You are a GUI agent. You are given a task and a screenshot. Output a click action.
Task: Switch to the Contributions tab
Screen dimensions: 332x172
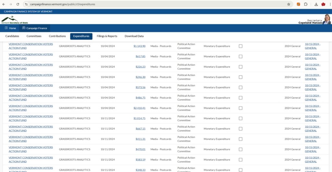pyautogui.click(x=57, y=36)
